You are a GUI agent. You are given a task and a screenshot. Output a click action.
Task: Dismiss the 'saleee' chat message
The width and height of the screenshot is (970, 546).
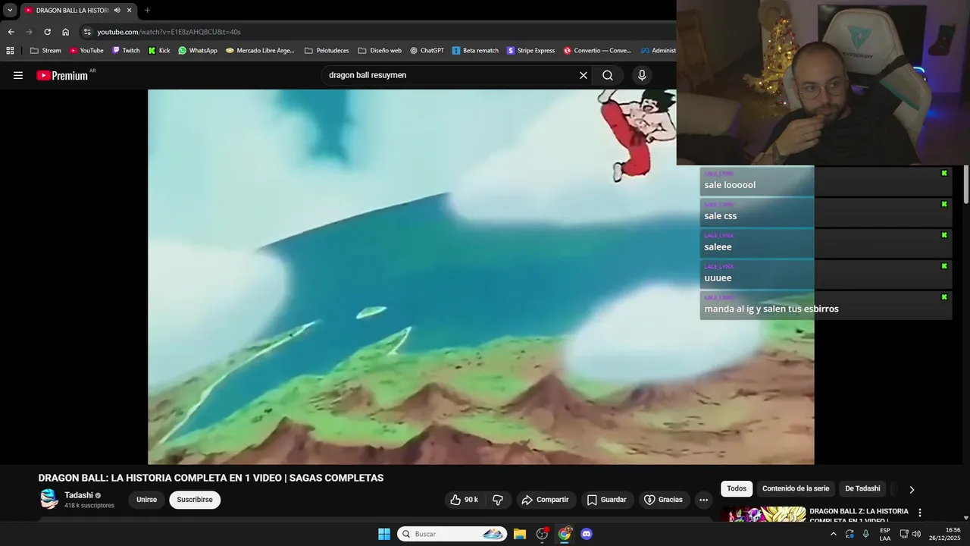point(944,235)
